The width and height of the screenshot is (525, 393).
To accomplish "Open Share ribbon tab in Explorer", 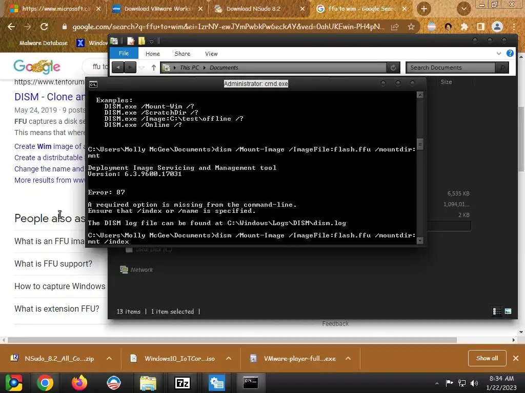I will click(182, 53).
